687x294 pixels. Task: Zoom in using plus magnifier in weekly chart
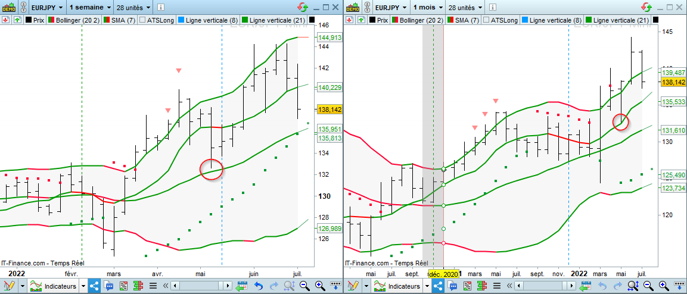click(x=320, y=286)
